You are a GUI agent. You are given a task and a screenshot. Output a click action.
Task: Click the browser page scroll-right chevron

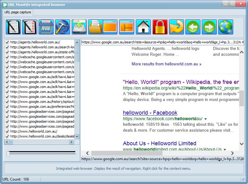click(x=232, y=153)
